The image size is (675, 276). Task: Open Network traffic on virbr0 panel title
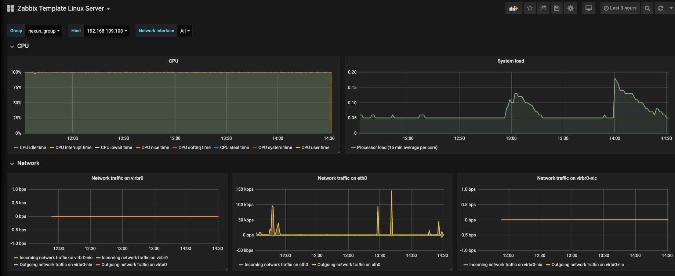(117, 178)
